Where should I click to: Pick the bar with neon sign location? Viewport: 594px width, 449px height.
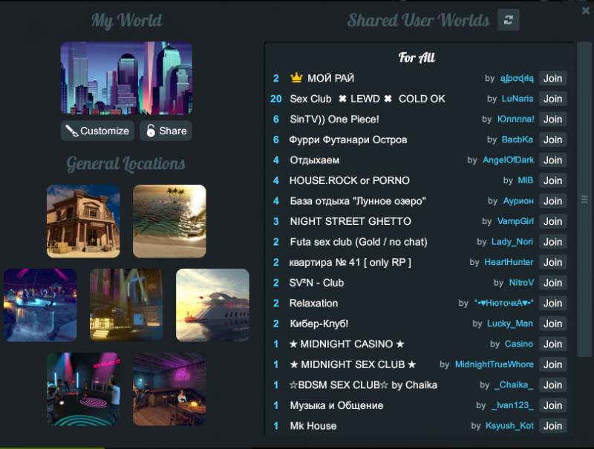click(169, 389)
